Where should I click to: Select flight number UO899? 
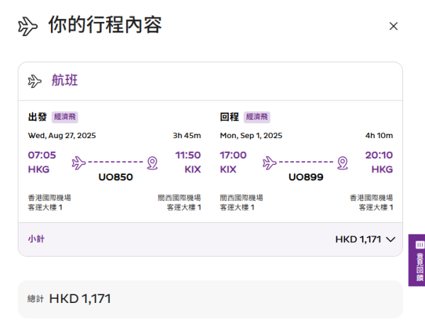306,177
